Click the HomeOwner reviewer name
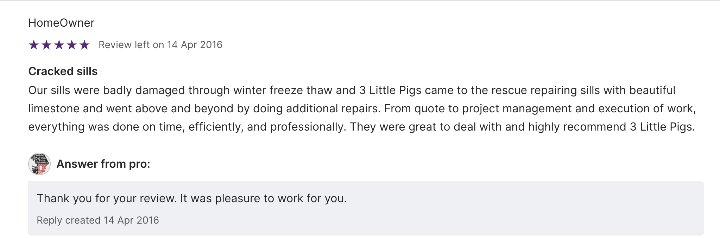This screenshot has width=720, height=238. click(x=61, y=23)
